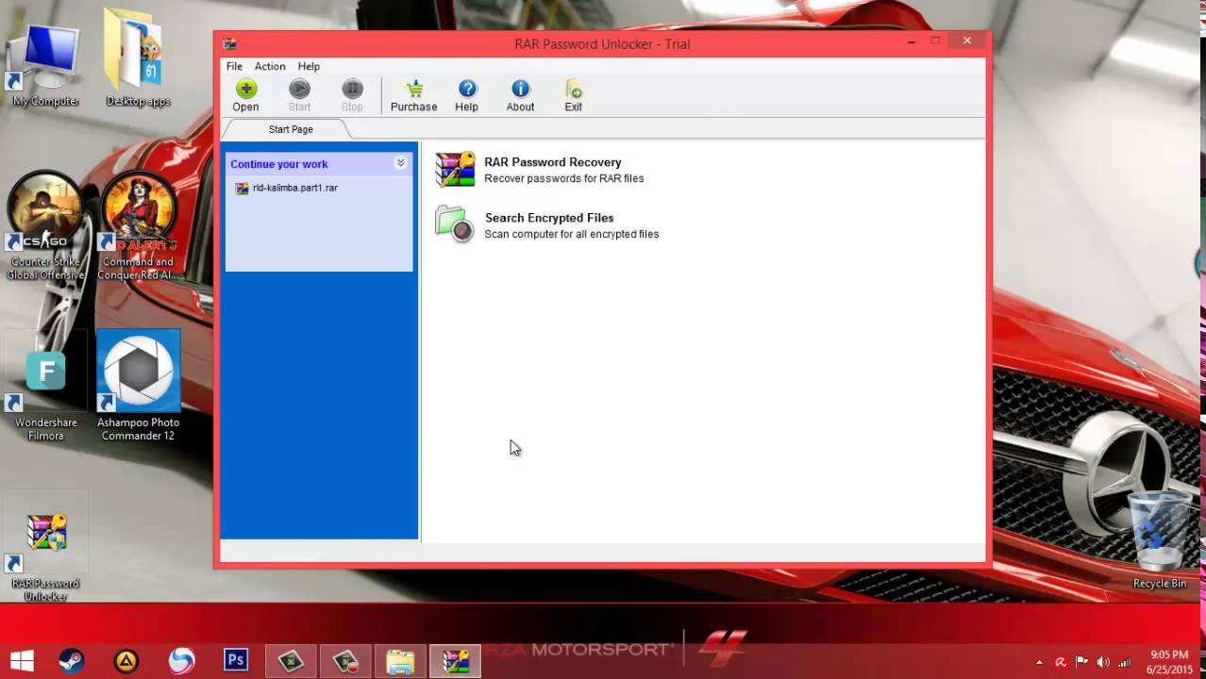The image size is (1206, 679).
Task: Select Ashampoo Photo Commander 12 shortcut
Action: click(x=138, y=385)
